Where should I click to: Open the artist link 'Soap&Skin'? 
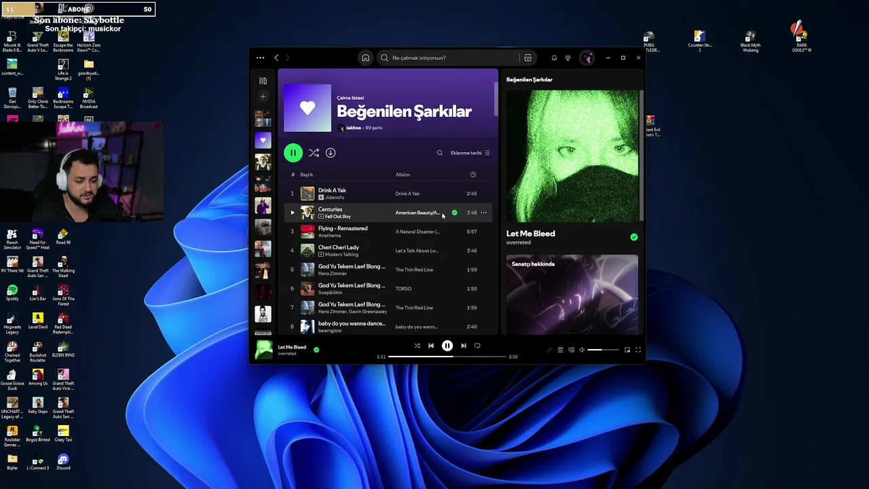pyautogui.click(x=331, y=293)
